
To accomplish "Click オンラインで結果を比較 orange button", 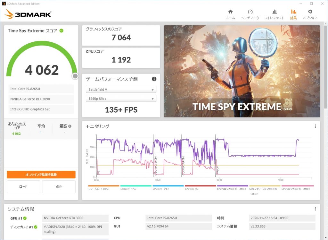I will 41,175.
